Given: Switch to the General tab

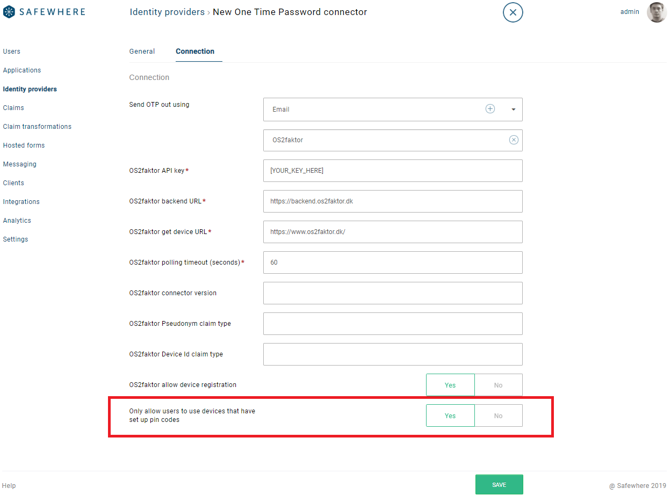Looking at the screenshot, I should pos(142,52).
